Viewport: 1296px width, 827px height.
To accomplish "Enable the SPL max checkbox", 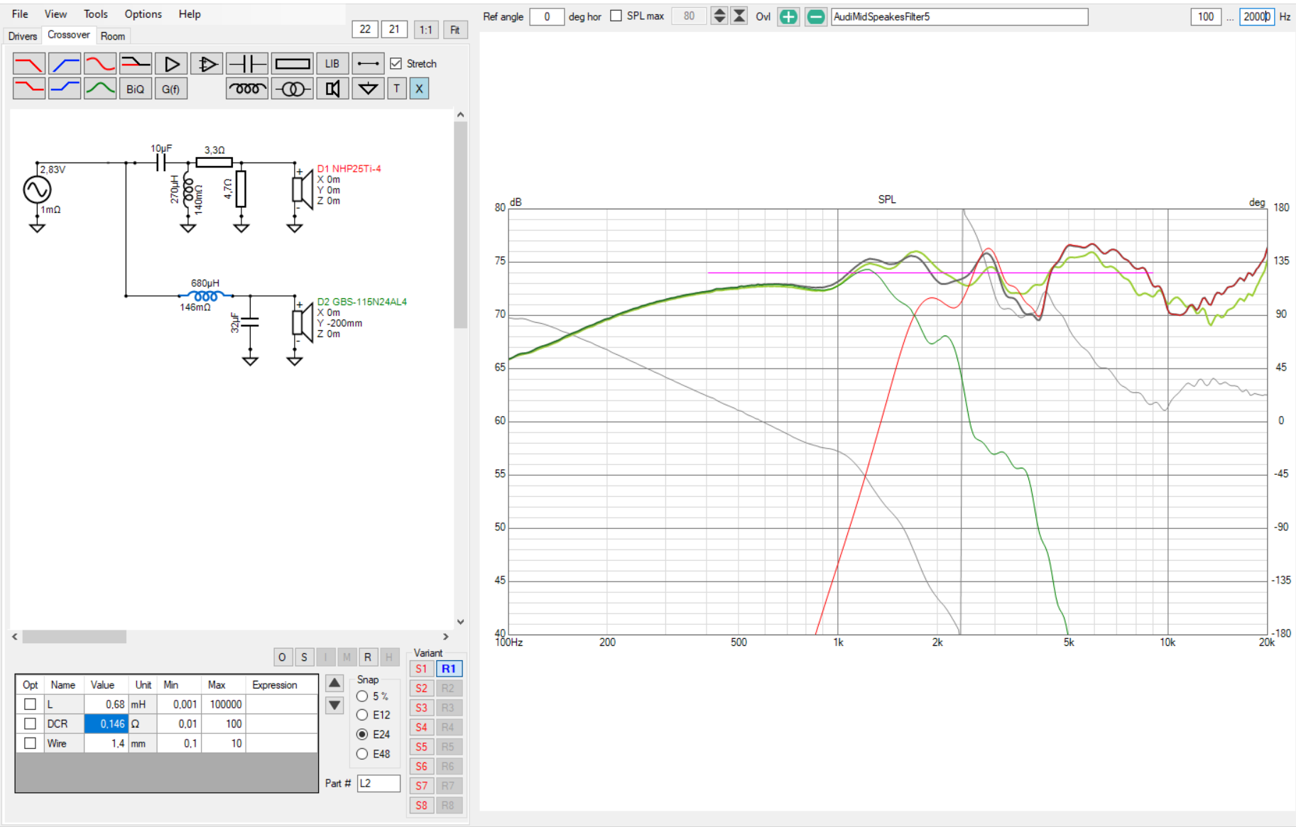I will pos(616,16).
